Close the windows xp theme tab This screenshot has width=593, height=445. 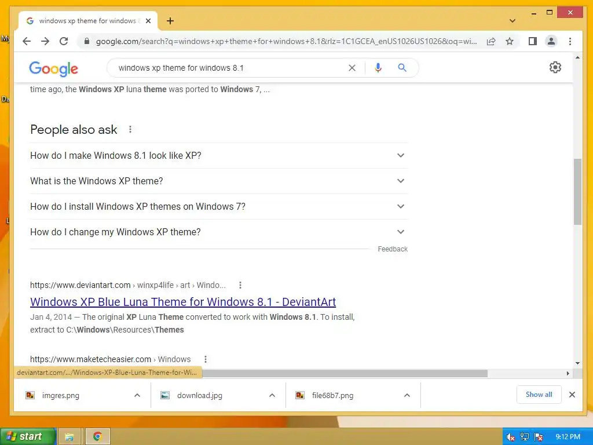[x=148, y=21]
